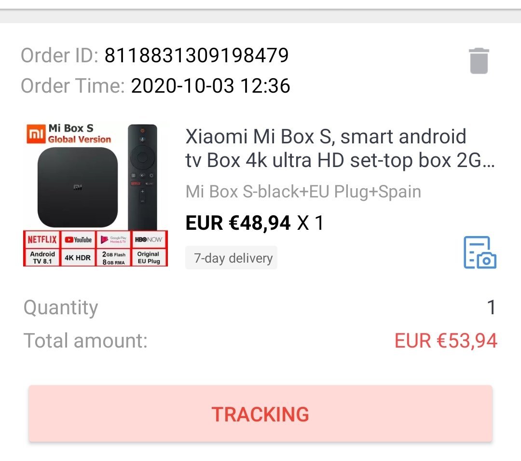Open the Mi Box S product thumbnail
Viewport: 521px width, 461px height.
(96, 194)
